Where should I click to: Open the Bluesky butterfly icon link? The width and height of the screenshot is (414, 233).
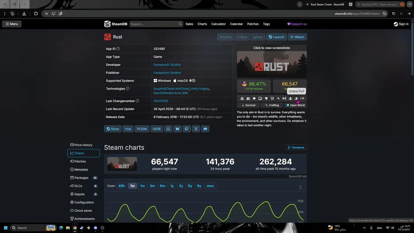click(177, 129)
